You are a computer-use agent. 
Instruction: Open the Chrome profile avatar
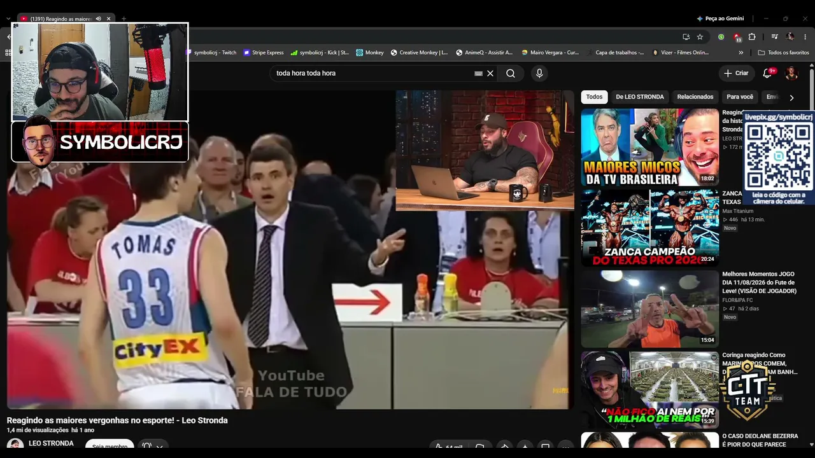(790, 37)
